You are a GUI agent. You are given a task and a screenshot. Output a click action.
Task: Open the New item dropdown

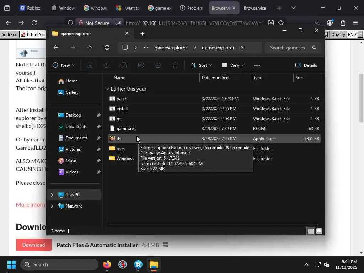64,65
